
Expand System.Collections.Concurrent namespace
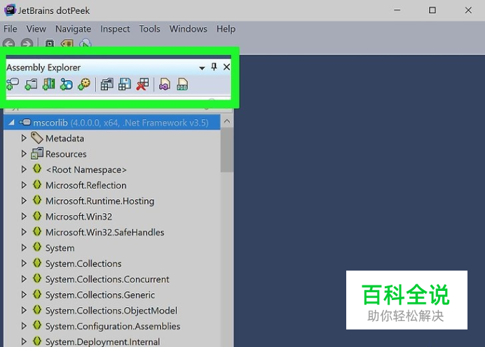coord(24,279)
